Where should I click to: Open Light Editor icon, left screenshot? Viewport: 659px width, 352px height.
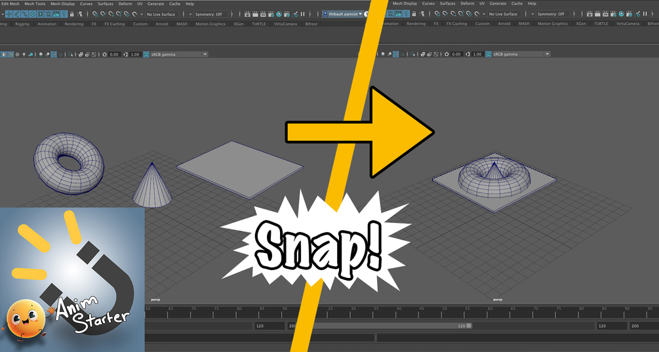click(294, 14)
